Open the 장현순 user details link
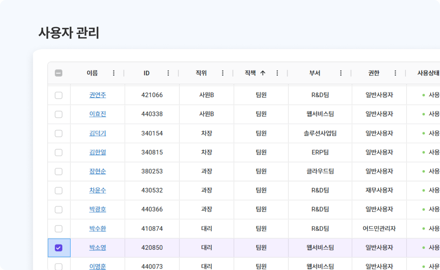The height and width of the screenshot is (270, 440). pyautogui.click(x=98, y=171)
